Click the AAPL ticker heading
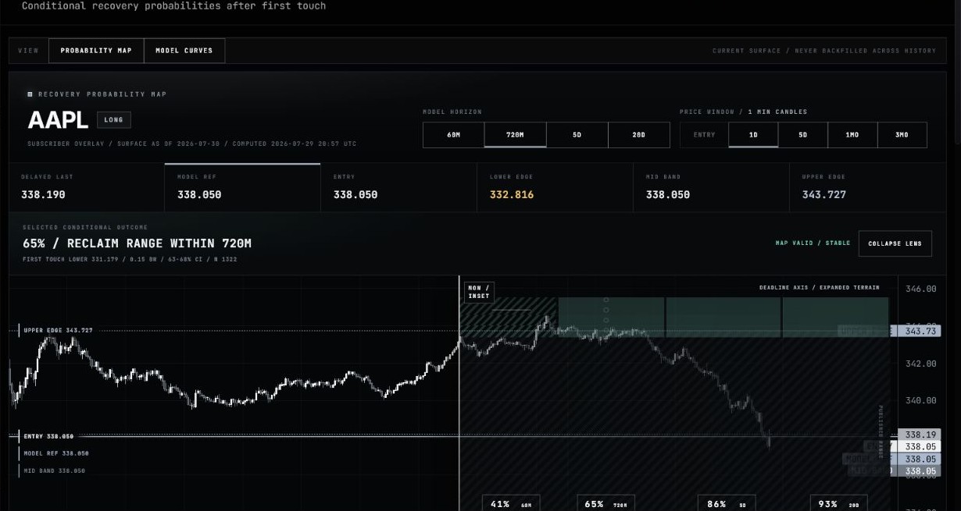This screenshot has height=511, width=961. [x=58, y=120]
